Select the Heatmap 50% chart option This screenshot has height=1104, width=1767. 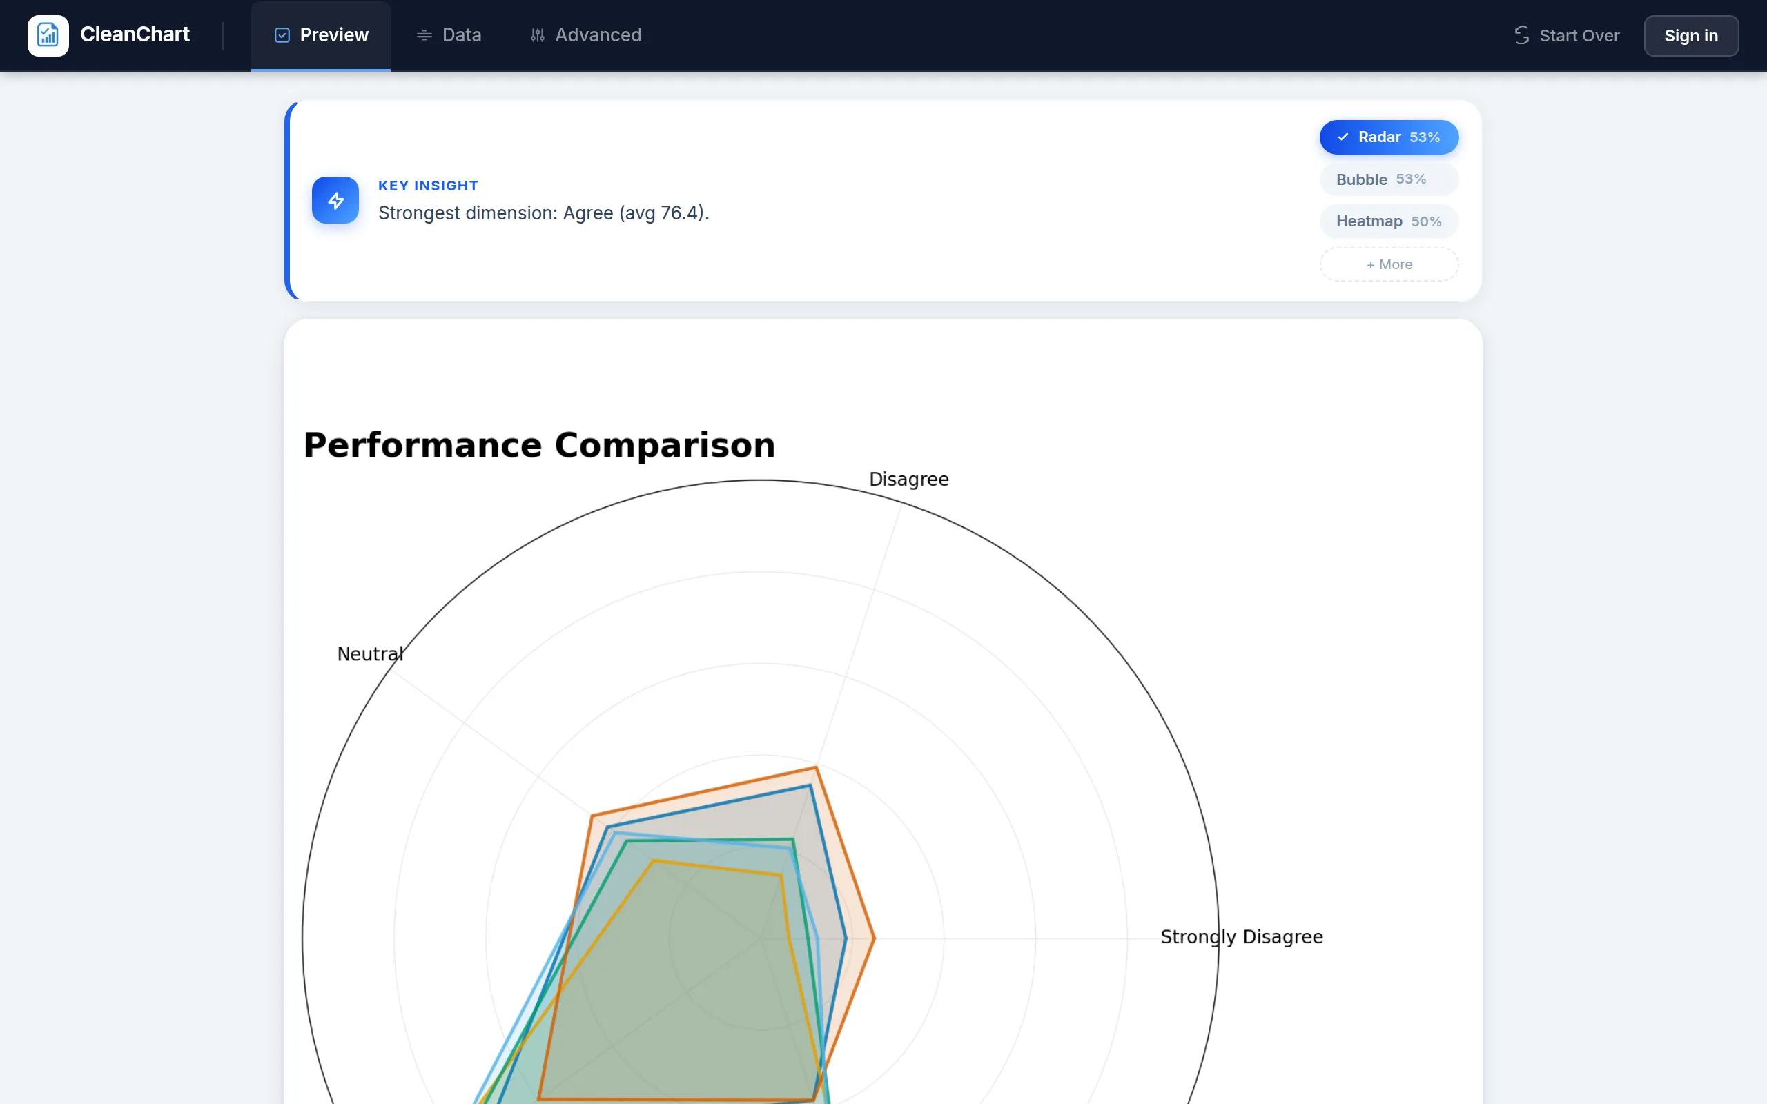pyautogui.click(x=1389, y=221)
